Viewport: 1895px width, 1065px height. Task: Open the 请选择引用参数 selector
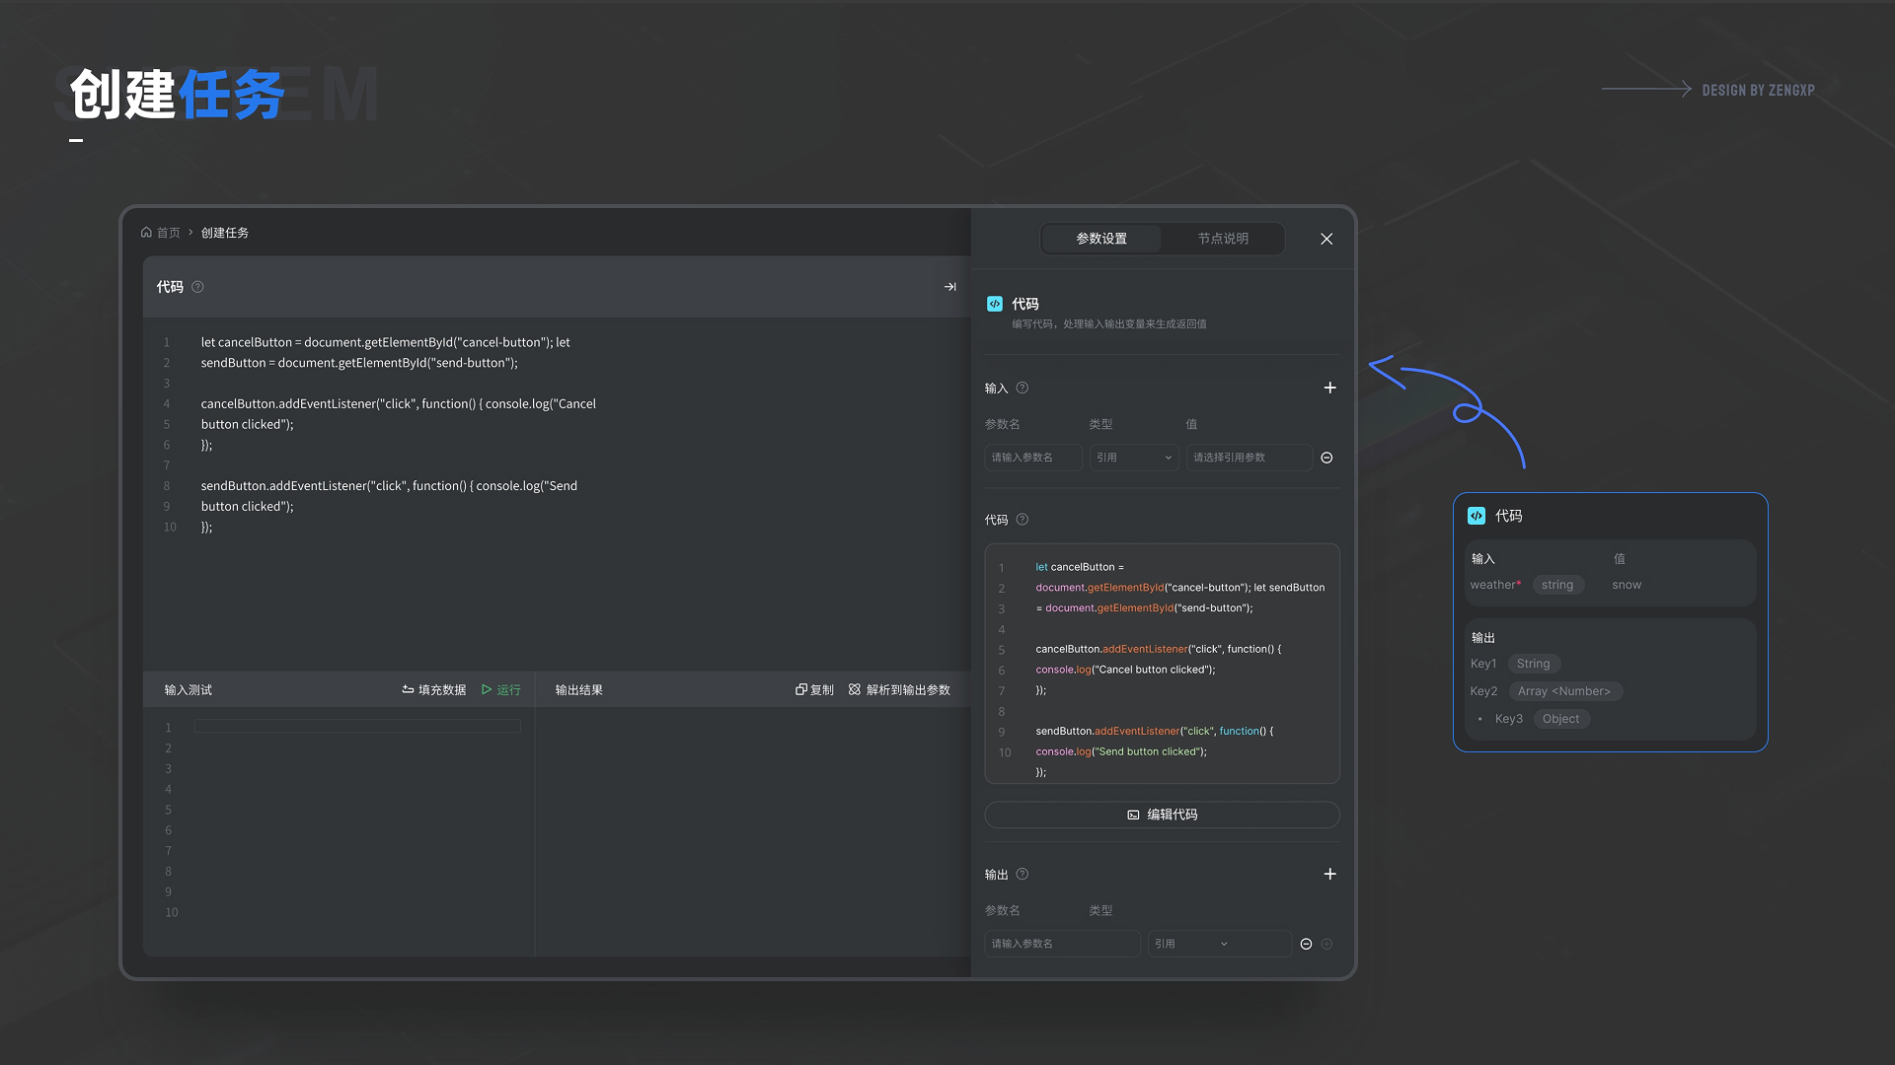[1249, 458]
